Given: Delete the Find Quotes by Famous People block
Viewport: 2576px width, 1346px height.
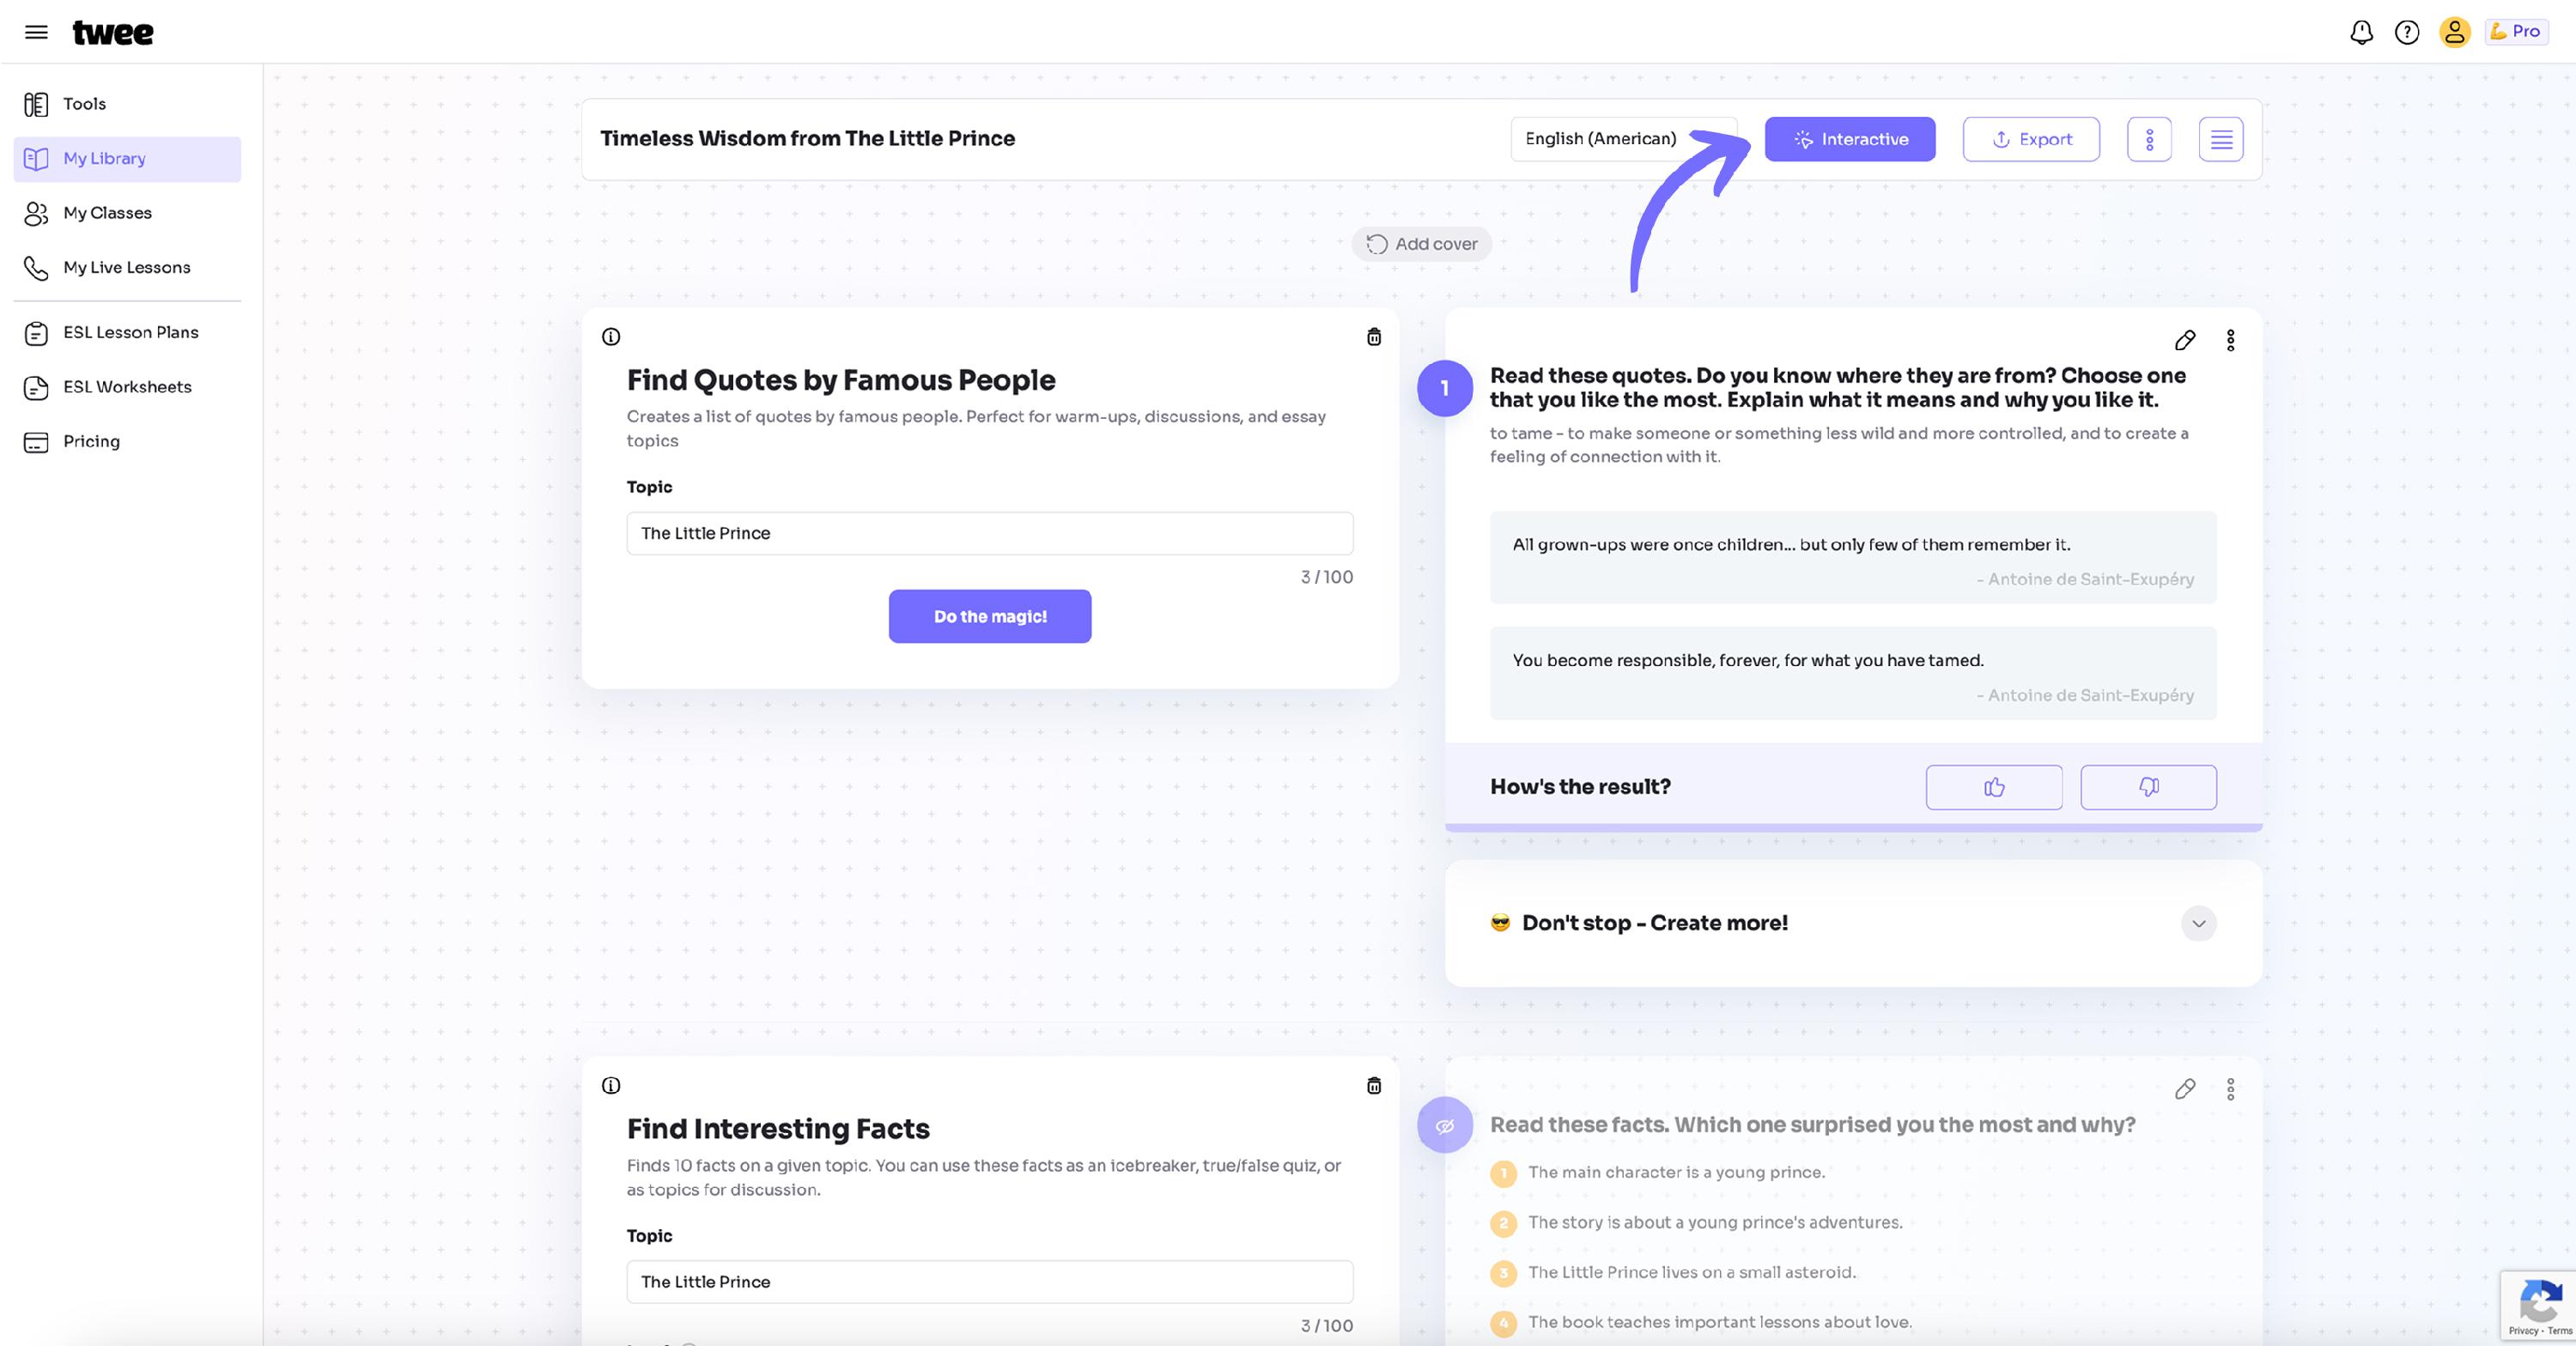Looking at the screenshot, I should click(1374, 337).
